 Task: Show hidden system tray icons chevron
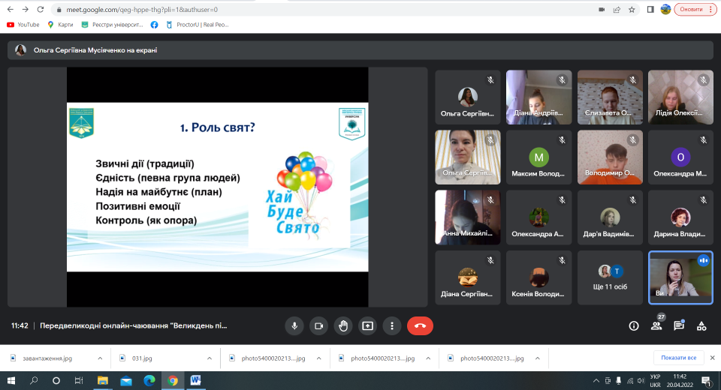point(596,380)
